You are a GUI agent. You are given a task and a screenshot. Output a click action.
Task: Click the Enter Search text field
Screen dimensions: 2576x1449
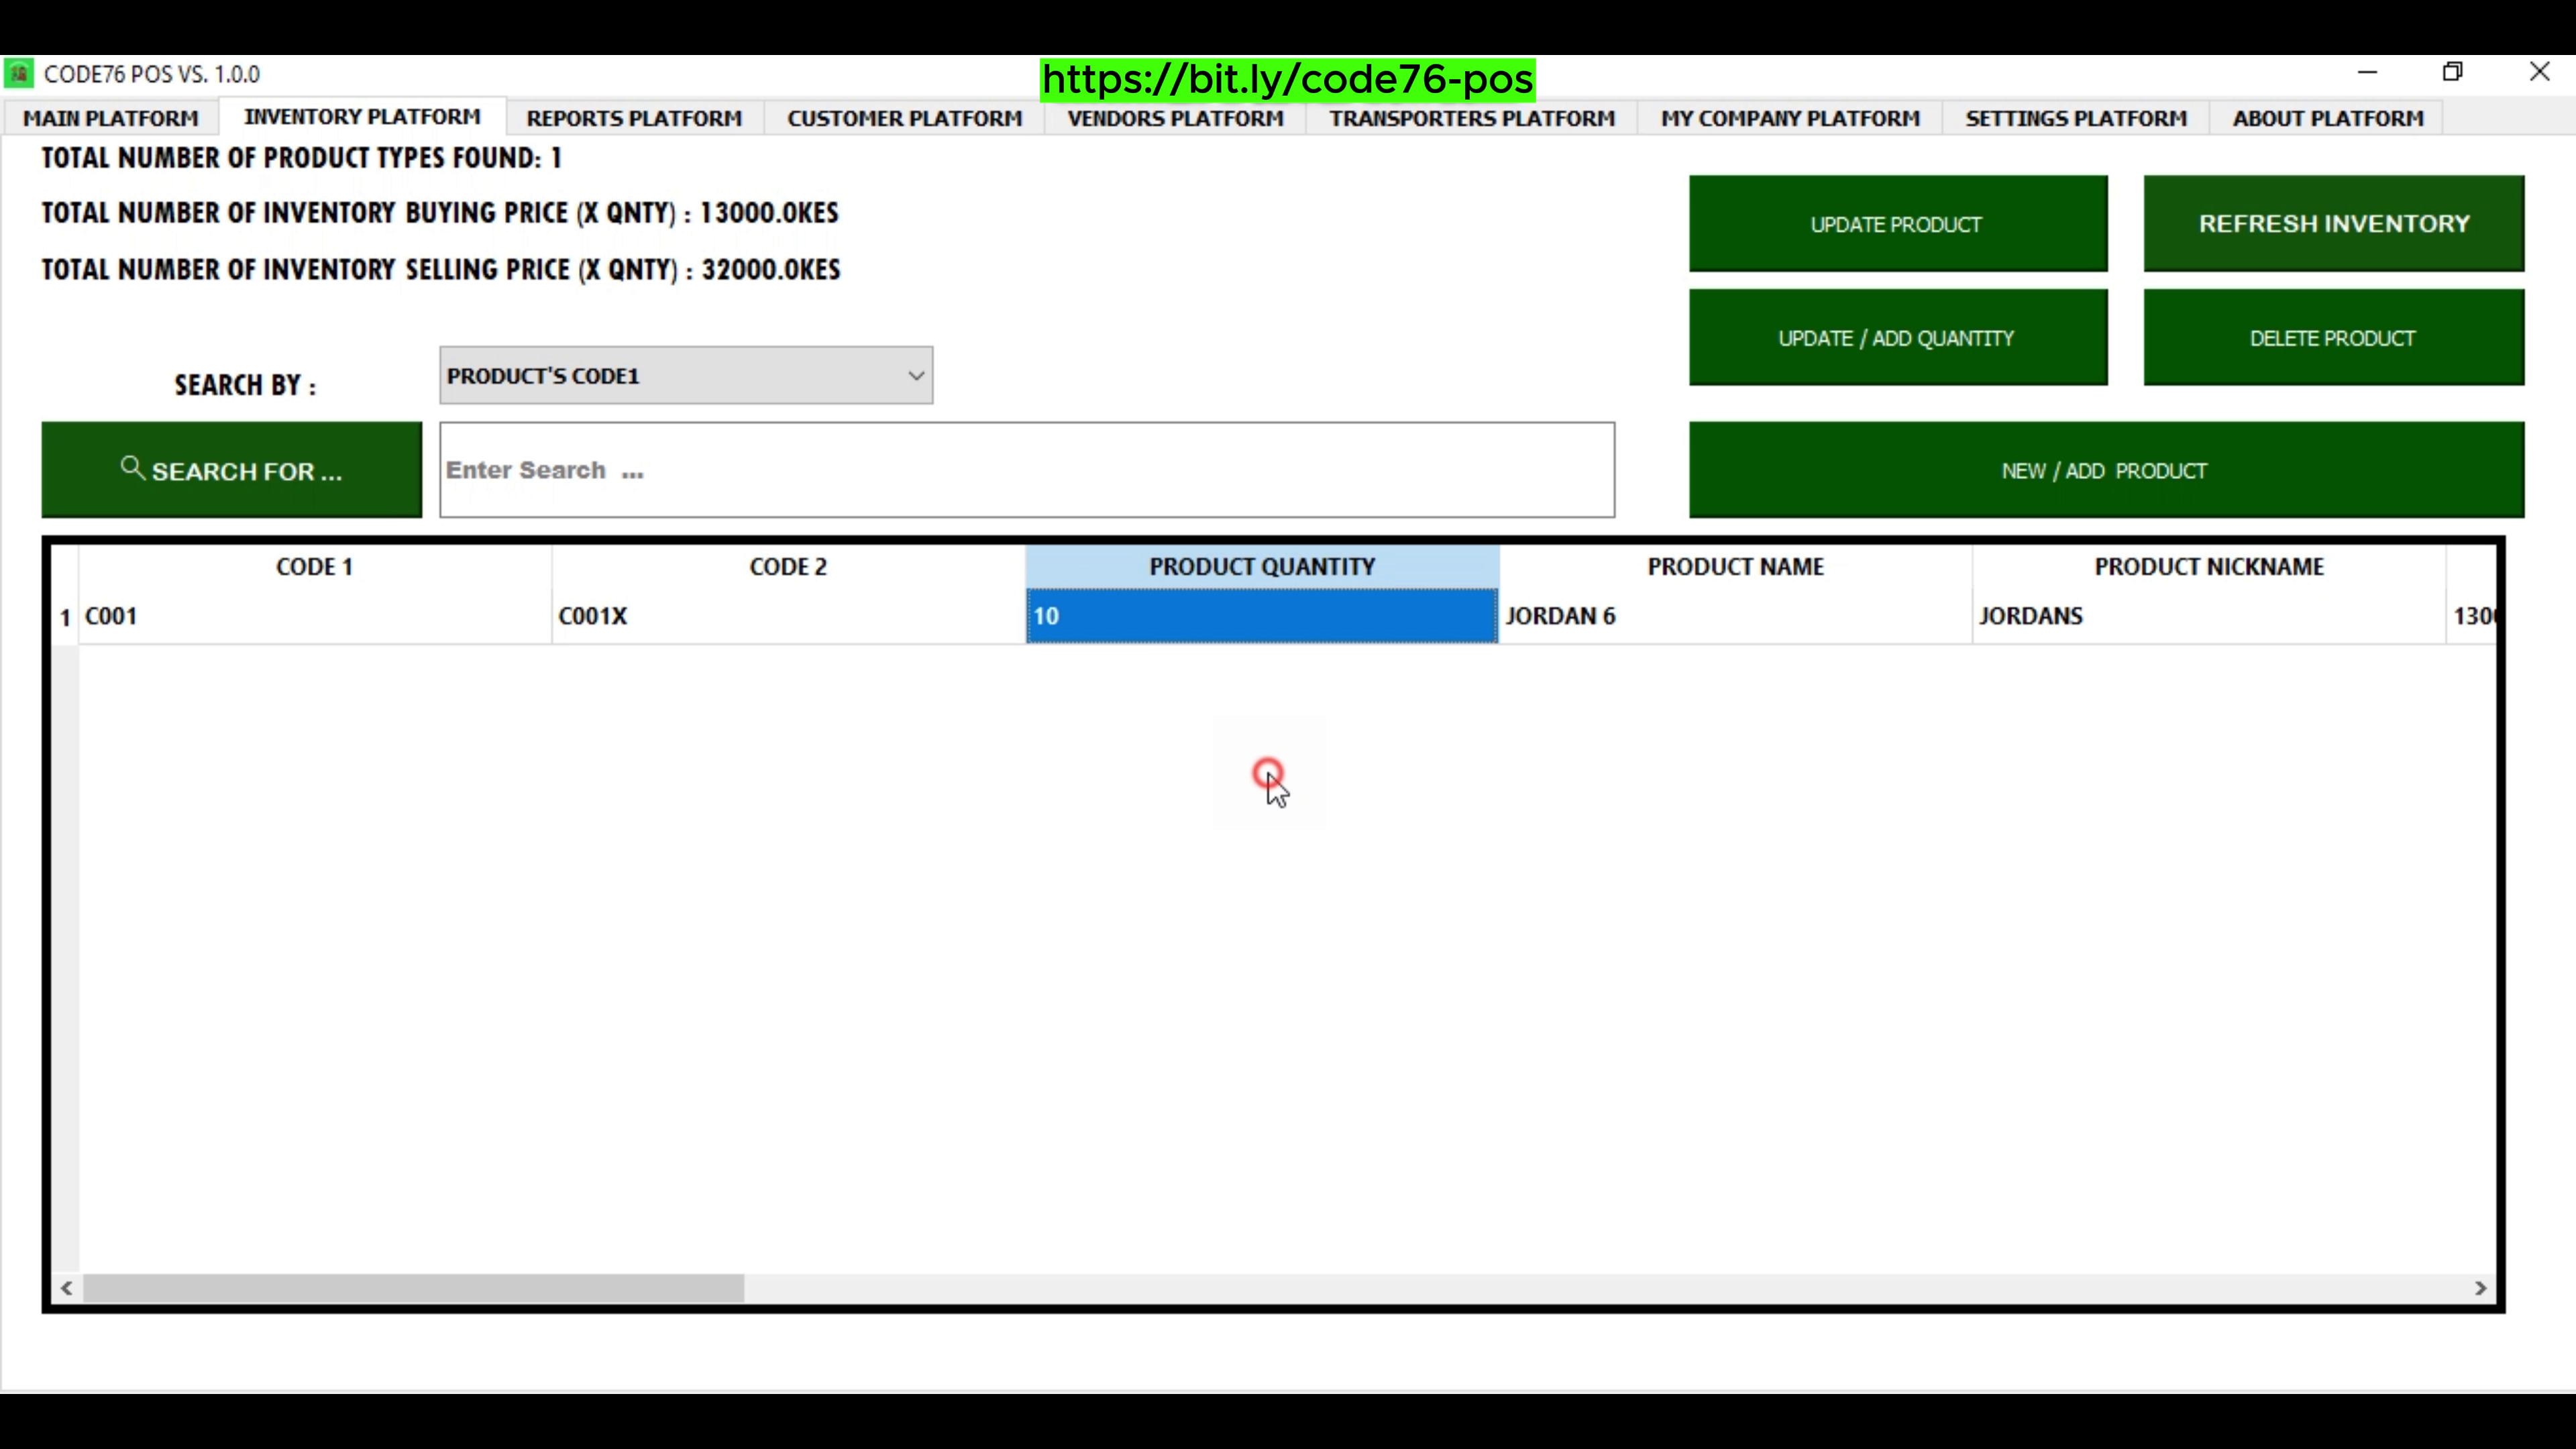1026,470
